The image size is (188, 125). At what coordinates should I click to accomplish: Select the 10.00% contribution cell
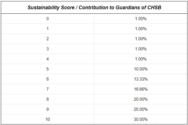tap(141, 69)
